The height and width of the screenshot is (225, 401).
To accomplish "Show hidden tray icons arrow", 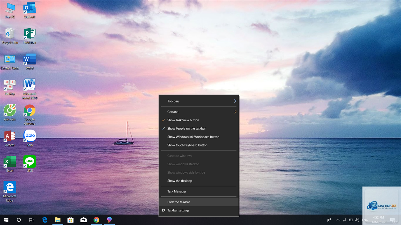I will tap(338, 220).
